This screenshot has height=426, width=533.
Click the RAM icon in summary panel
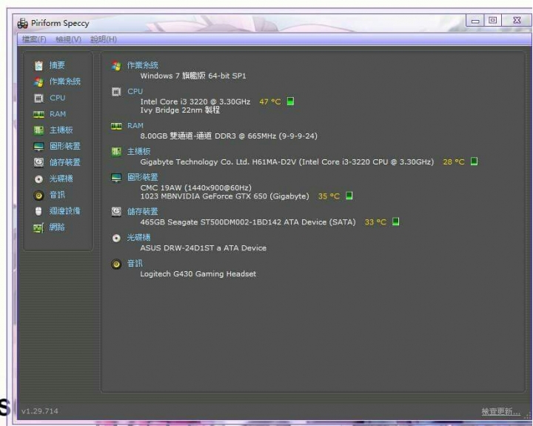pos(116,126)
